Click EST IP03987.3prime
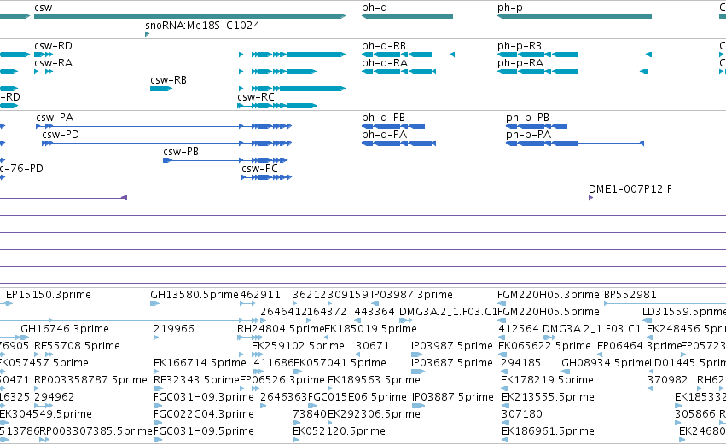726x444 pixels. 412,295
